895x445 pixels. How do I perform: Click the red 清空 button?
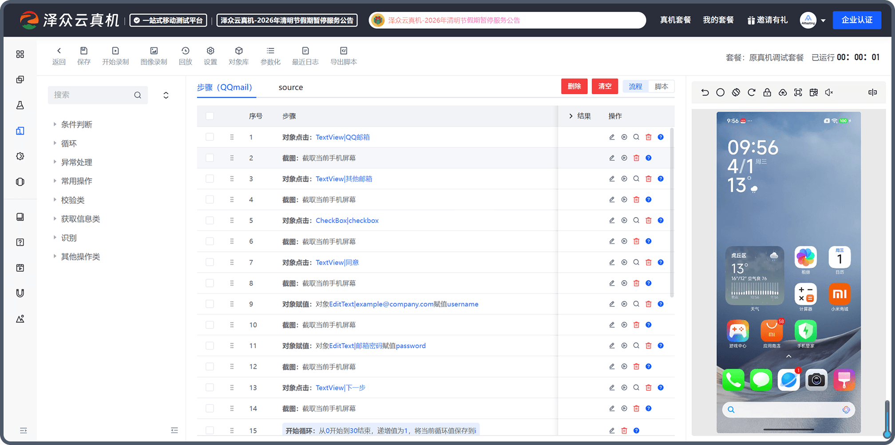point(605,86)
